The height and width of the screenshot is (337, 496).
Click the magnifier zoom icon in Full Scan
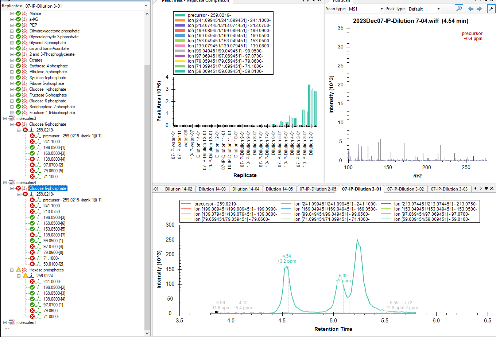[459, 9]
